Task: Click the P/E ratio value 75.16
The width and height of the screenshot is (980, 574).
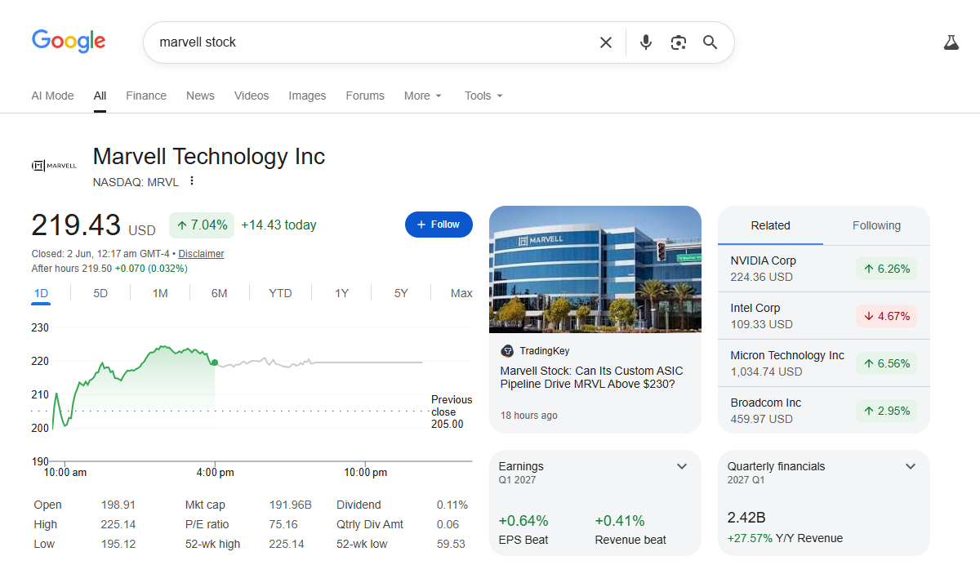Action: pyautogui.click(x=283, y=524)
